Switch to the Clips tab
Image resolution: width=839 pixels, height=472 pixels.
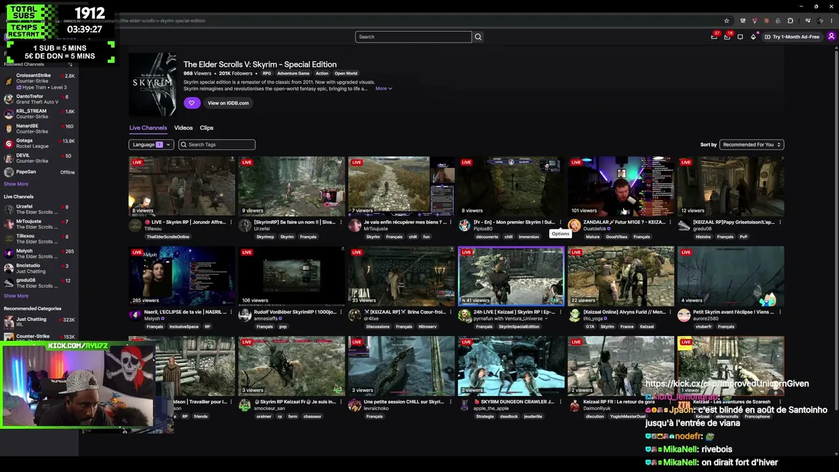(206, 128)
